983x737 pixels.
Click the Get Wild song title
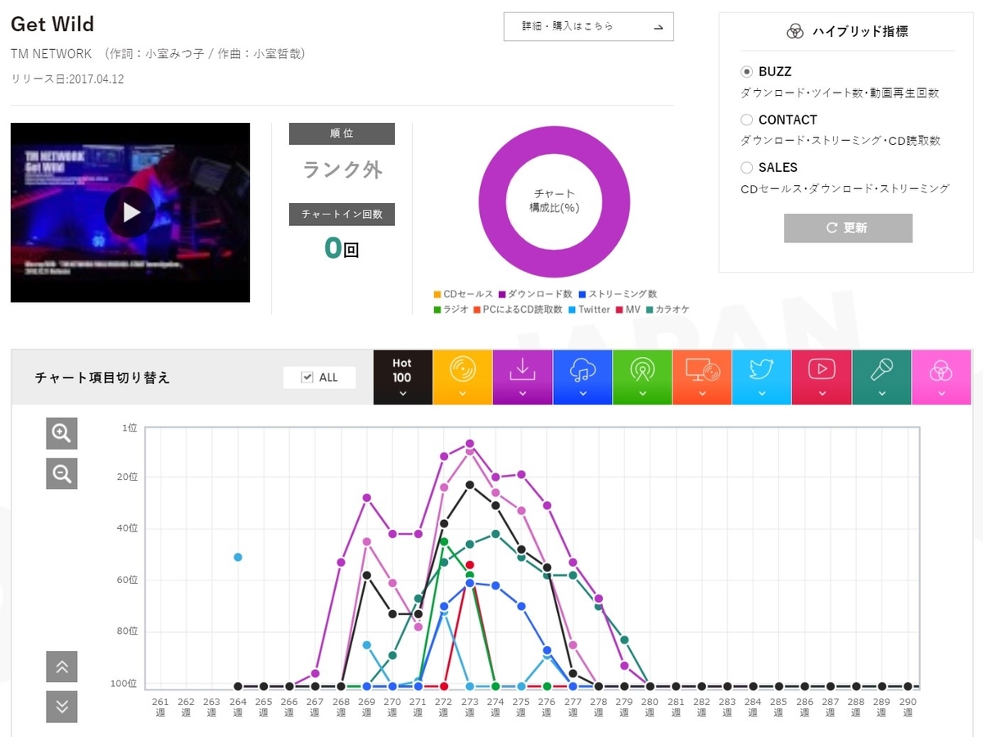click(52, 24)
